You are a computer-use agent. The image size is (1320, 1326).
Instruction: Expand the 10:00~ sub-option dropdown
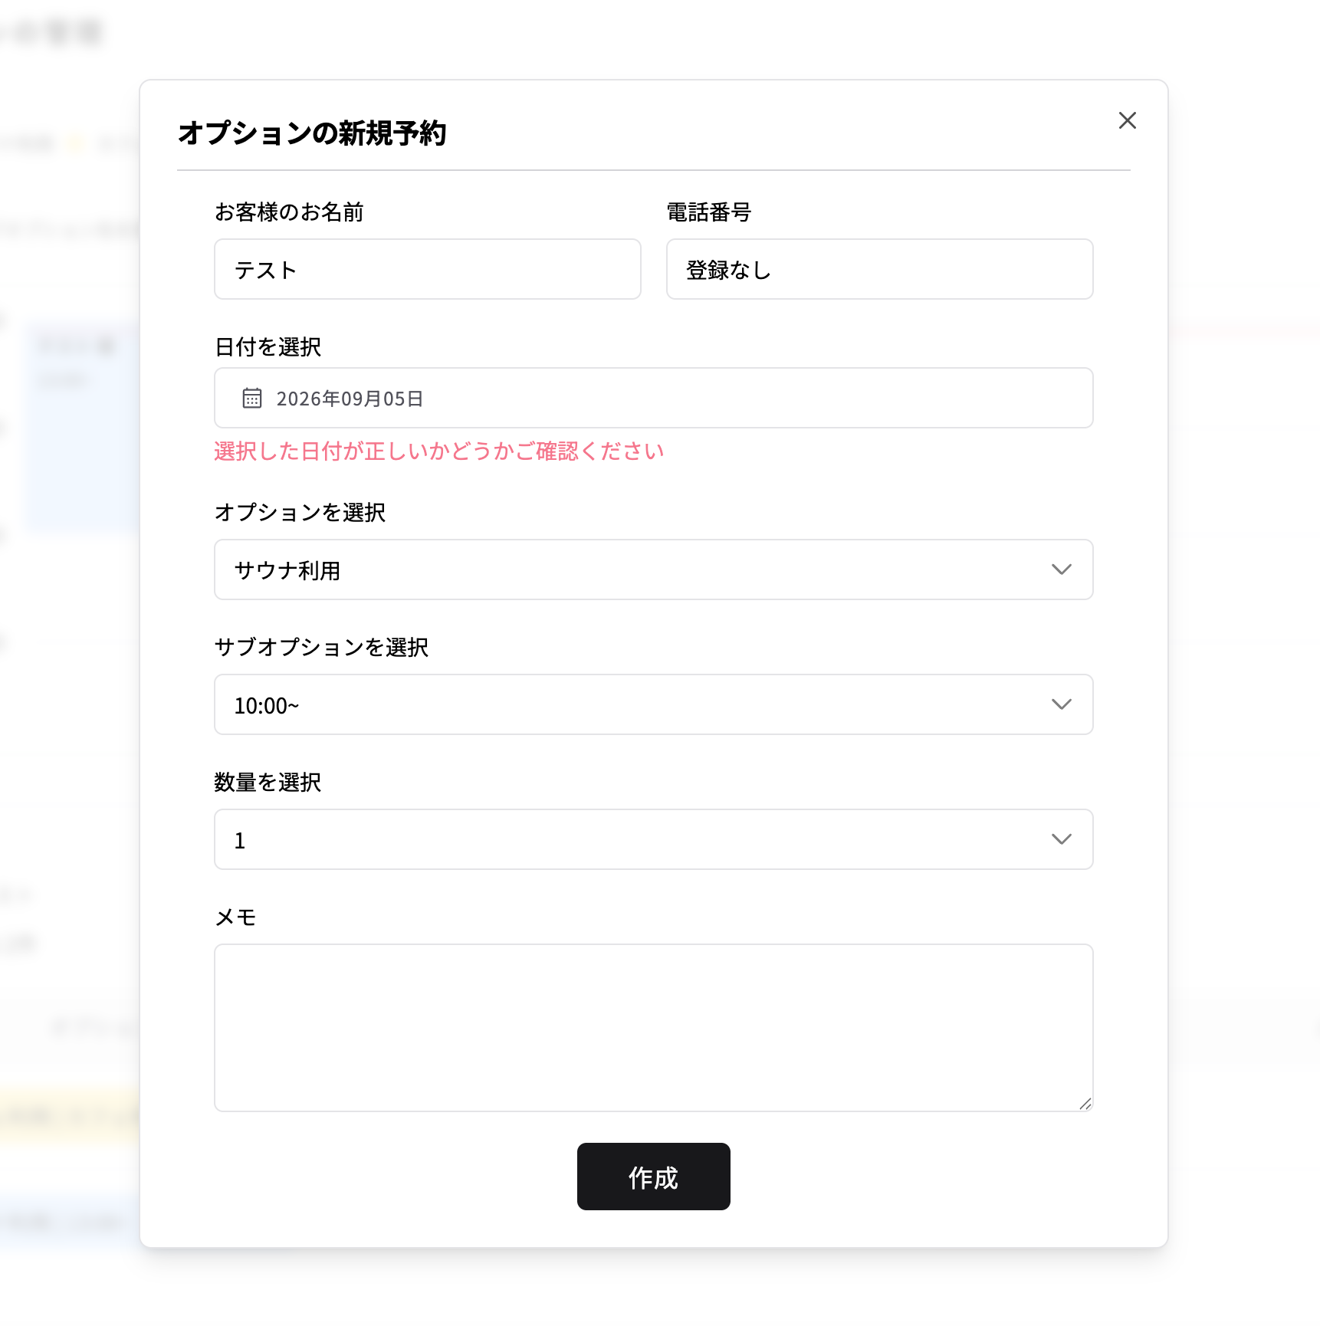653,704
